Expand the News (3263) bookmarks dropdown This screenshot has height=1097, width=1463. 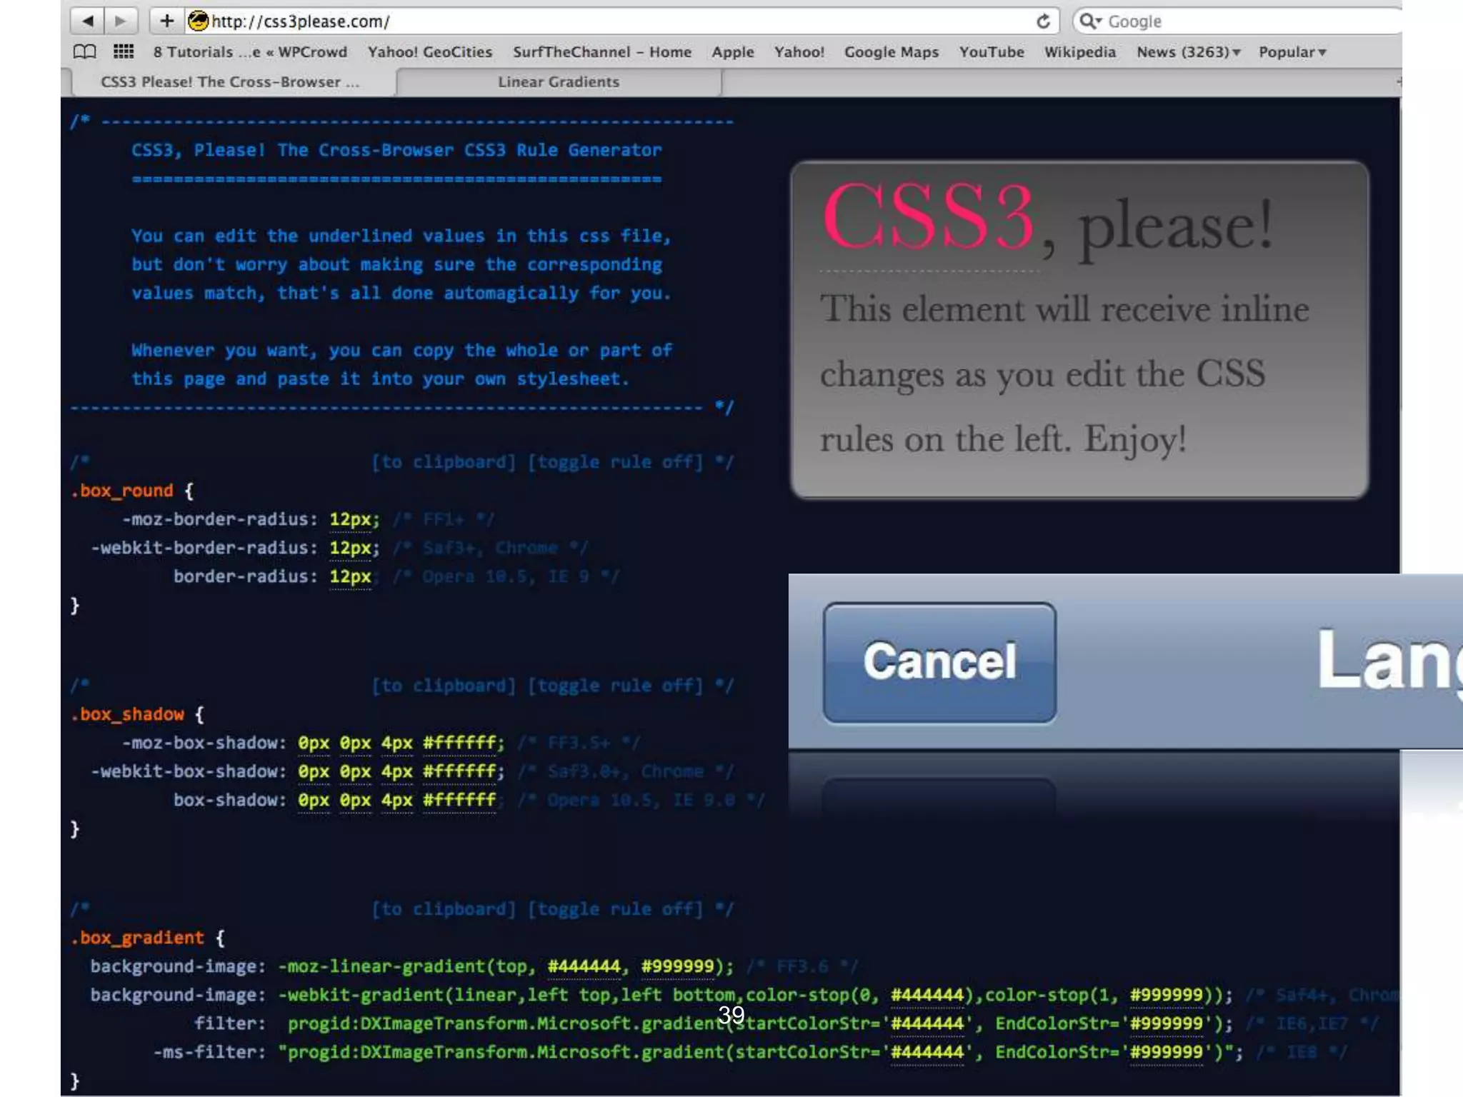click(1189, 52)
